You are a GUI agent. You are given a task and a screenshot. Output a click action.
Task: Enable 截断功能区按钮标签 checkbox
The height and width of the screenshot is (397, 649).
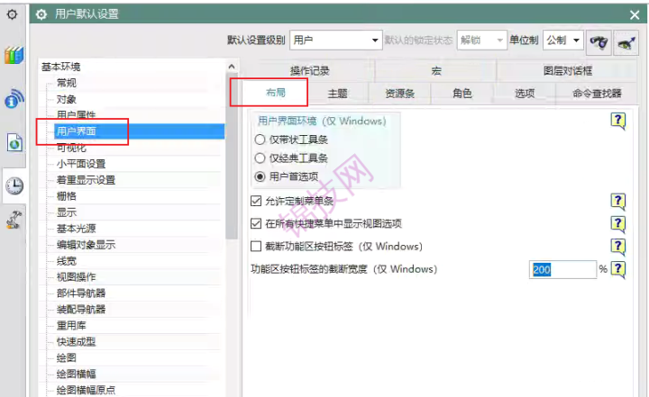pos(255,246)
